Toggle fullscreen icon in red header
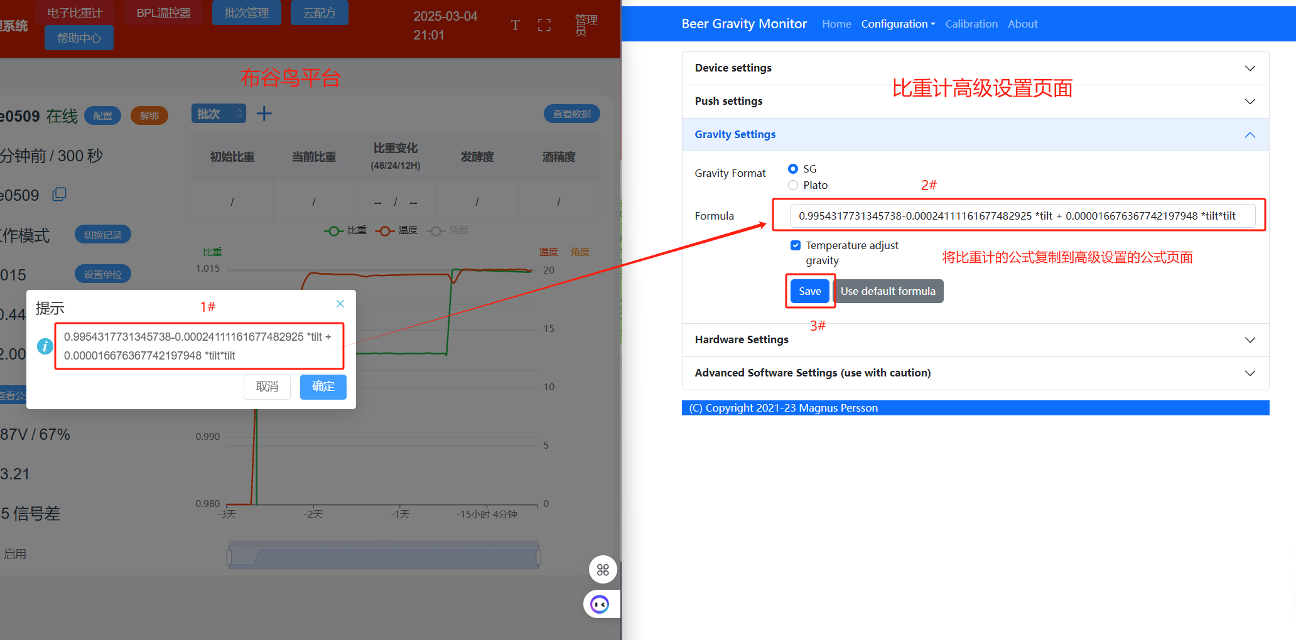Image resolution: width=1296 pixels, height=640 pixels. tap(544, 25)
